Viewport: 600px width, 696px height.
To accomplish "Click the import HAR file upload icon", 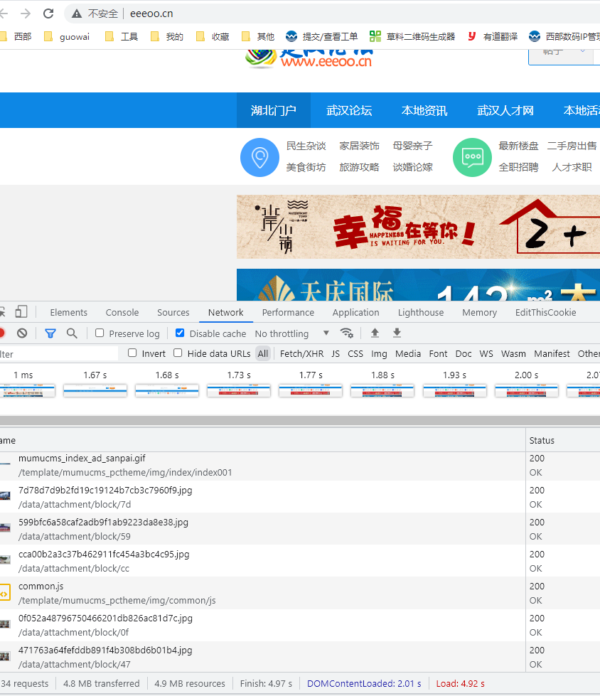I will (x=375, y=333).
